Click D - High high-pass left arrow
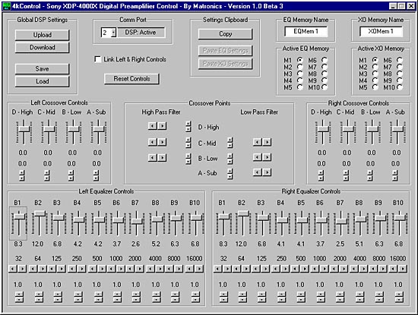 click(152, 126)
